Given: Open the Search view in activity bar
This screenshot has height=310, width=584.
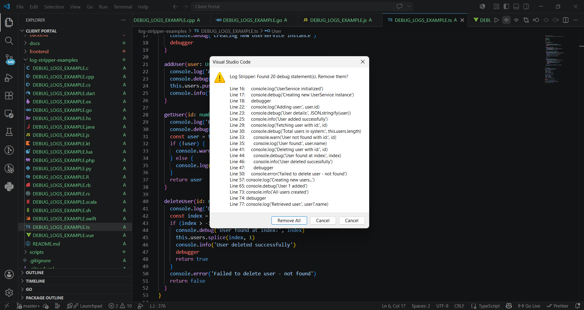Looking at the screenshot, I should click(9, 41).
